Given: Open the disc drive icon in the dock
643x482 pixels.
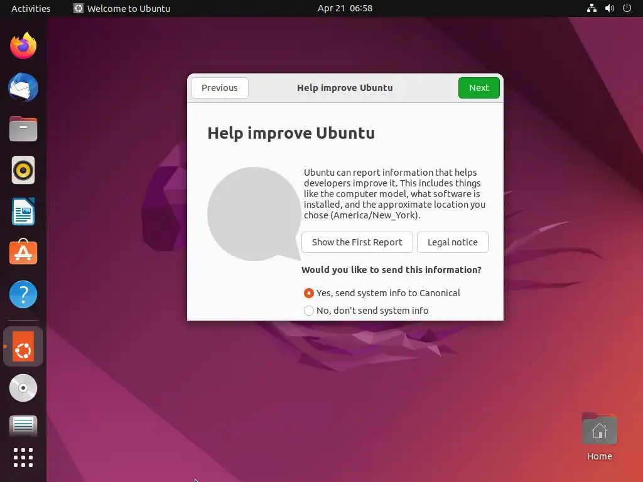Looking at the screenshot, I should [23, 388].
